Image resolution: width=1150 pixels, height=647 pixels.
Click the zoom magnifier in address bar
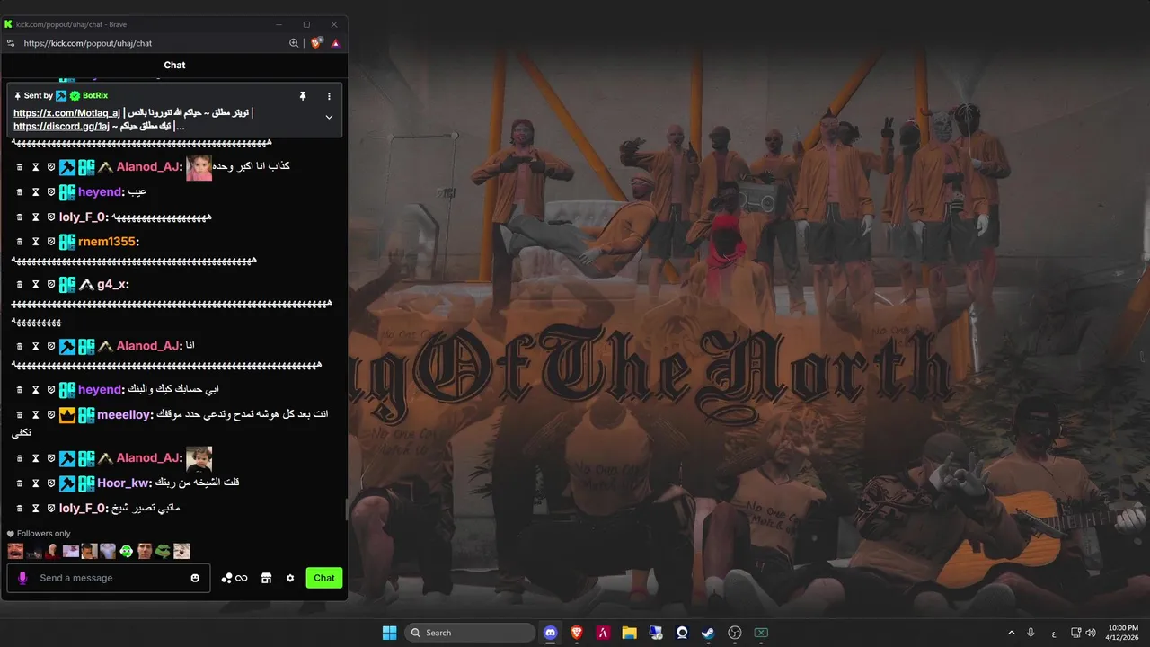[294, 42]
